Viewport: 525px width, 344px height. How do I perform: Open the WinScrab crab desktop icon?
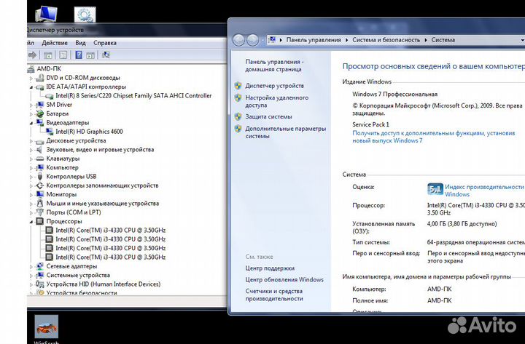coord(47,327)
